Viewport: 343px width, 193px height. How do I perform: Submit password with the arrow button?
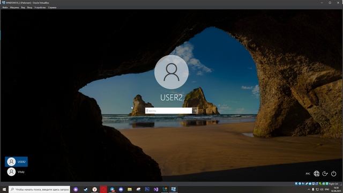click(x=195, y=111)
